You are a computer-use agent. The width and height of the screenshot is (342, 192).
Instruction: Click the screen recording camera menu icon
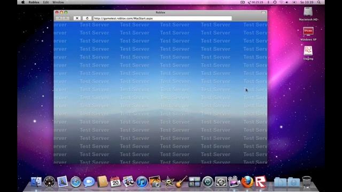pyautogui.click(x=242, y=2)
